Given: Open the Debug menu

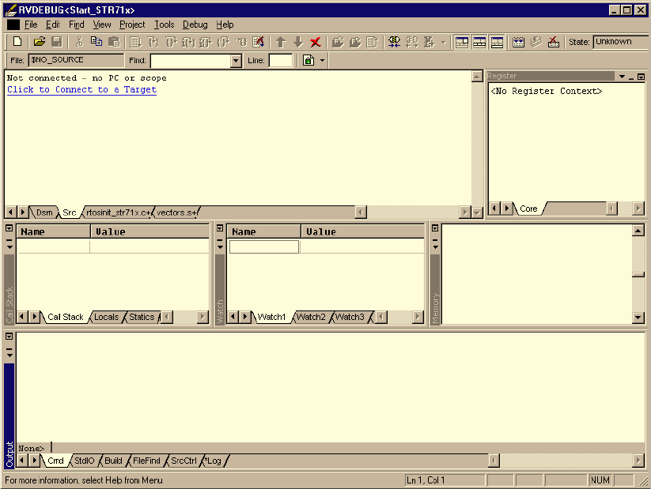Looking at the screenshot, I should pos(195,24).
